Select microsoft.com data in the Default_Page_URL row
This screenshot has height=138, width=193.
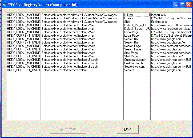coord(171,25)
